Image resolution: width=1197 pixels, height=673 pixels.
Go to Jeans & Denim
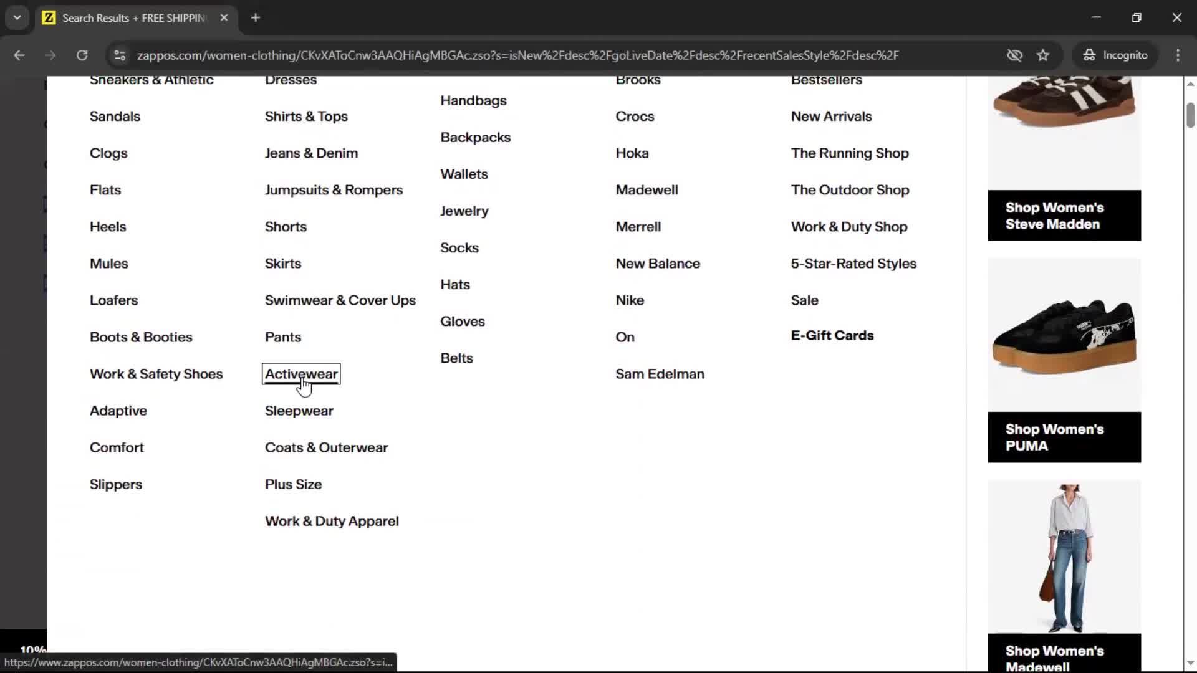point(311,153)
